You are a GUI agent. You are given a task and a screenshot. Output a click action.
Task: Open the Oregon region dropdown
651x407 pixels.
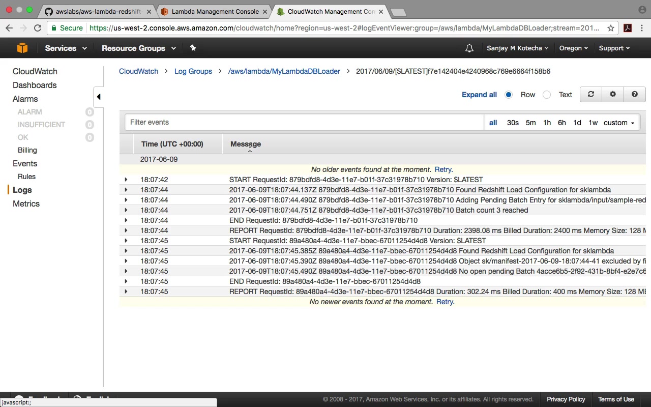coord(574,48)
